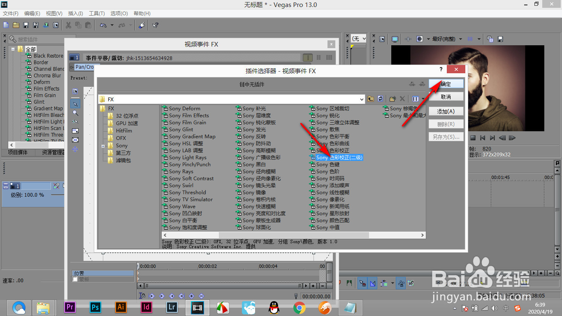Click 取消 button in plugin chooser
The image size is (562, 316).
(446, 97)
